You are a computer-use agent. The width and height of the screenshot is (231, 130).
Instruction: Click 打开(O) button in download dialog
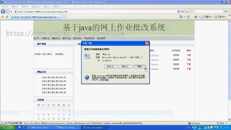point(110,67)
